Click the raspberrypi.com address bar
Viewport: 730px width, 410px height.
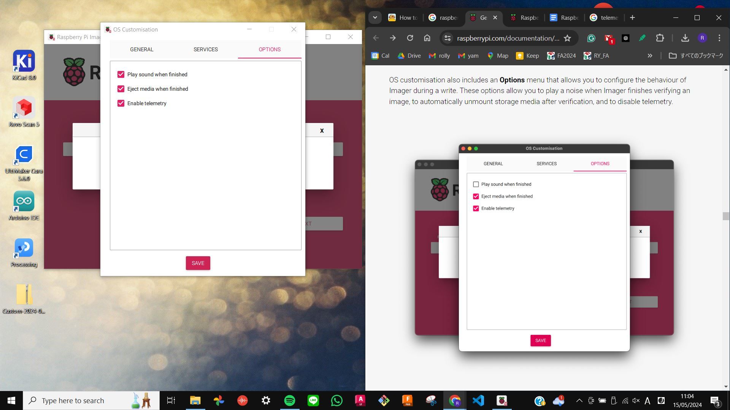click(x=508, y=38)
